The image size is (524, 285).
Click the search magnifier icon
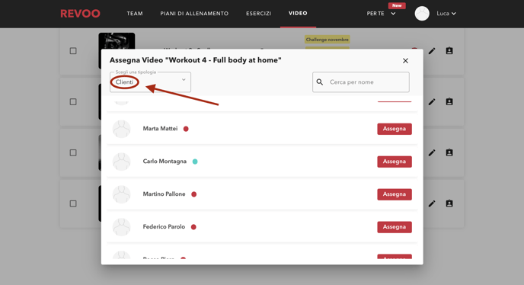tap(320, 82)
